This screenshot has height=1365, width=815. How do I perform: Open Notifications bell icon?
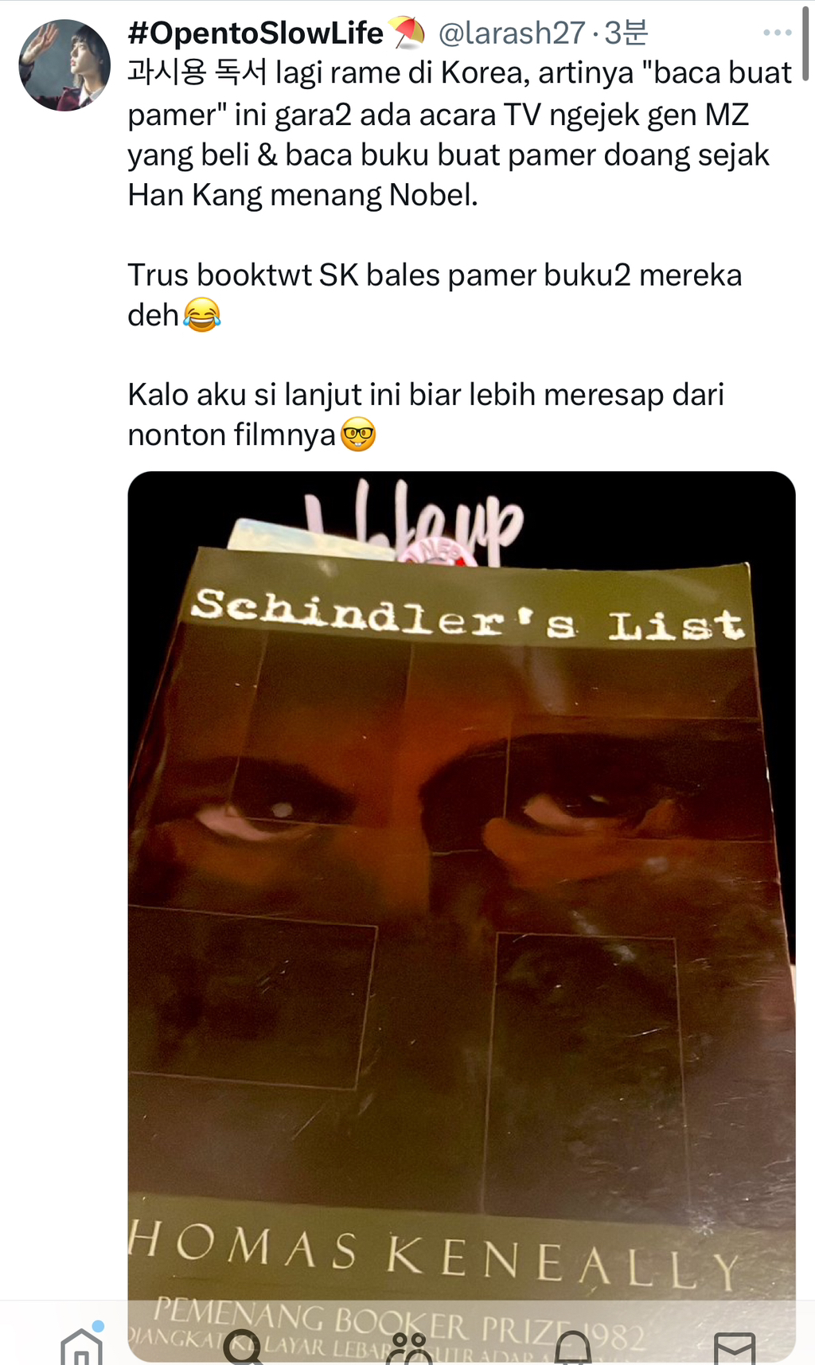[572, 1347]
